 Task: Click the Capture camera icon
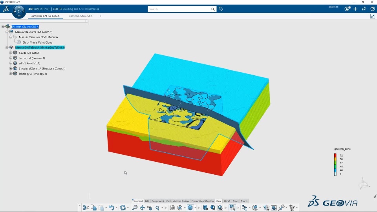tap(172, 207)
